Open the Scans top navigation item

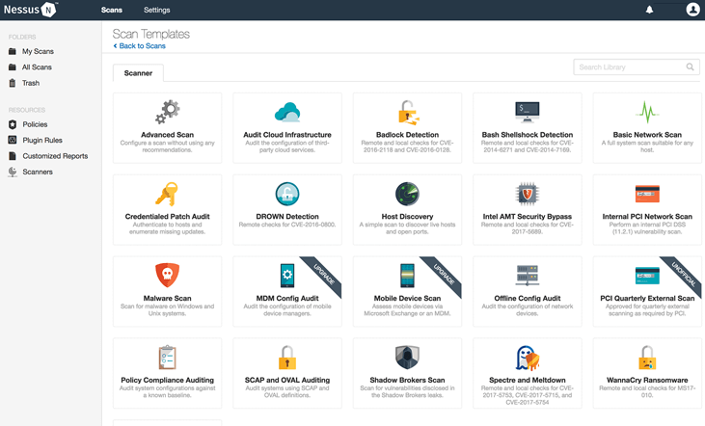112,10
